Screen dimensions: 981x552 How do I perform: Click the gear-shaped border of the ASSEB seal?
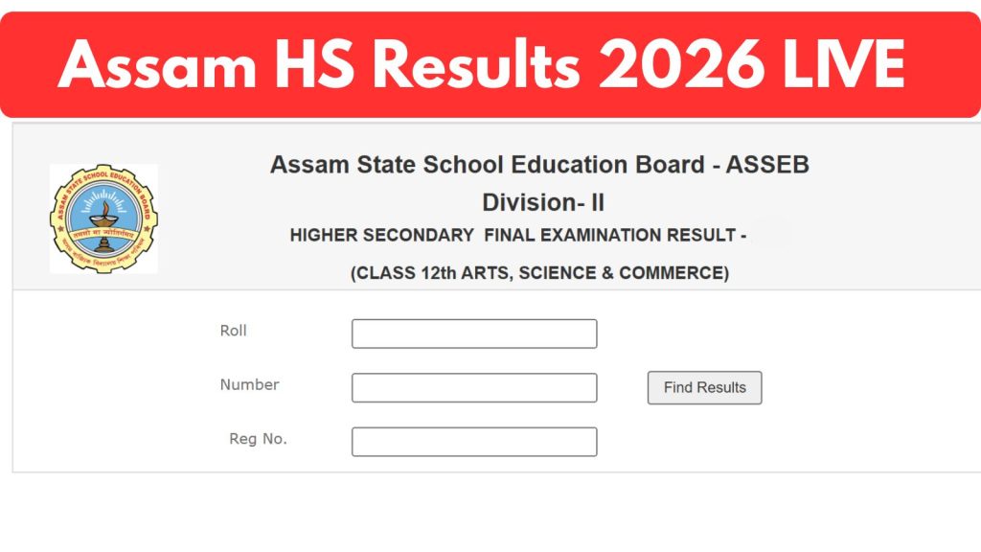tap(103, 167)
